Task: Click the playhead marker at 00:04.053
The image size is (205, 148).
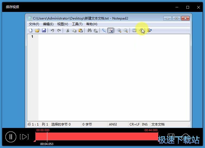Action: coord(47,136)
